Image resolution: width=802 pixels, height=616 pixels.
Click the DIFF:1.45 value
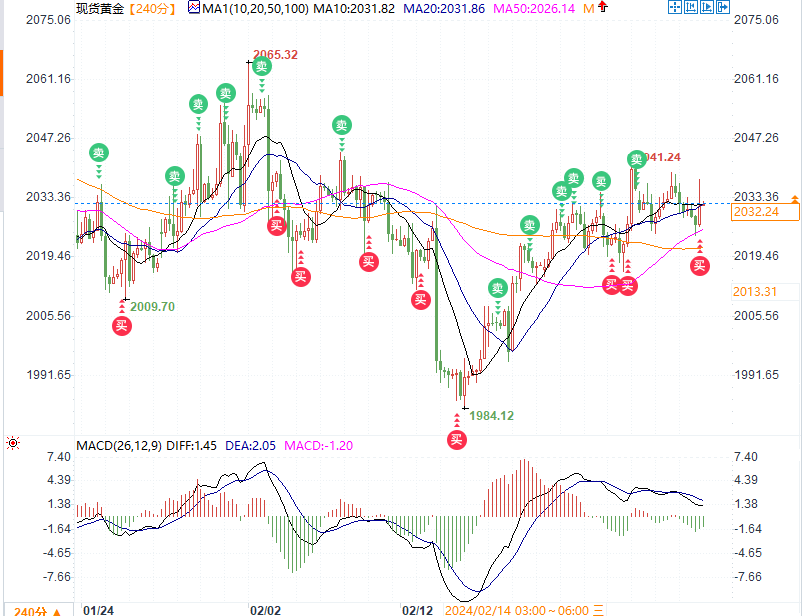(x=192, y=446)
